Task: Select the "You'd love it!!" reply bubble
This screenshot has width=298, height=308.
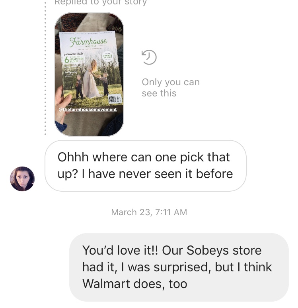Action: [x=179, y=267]
